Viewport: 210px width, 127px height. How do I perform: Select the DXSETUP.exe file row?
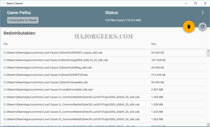pyautogui.click(x=103, y=75)
